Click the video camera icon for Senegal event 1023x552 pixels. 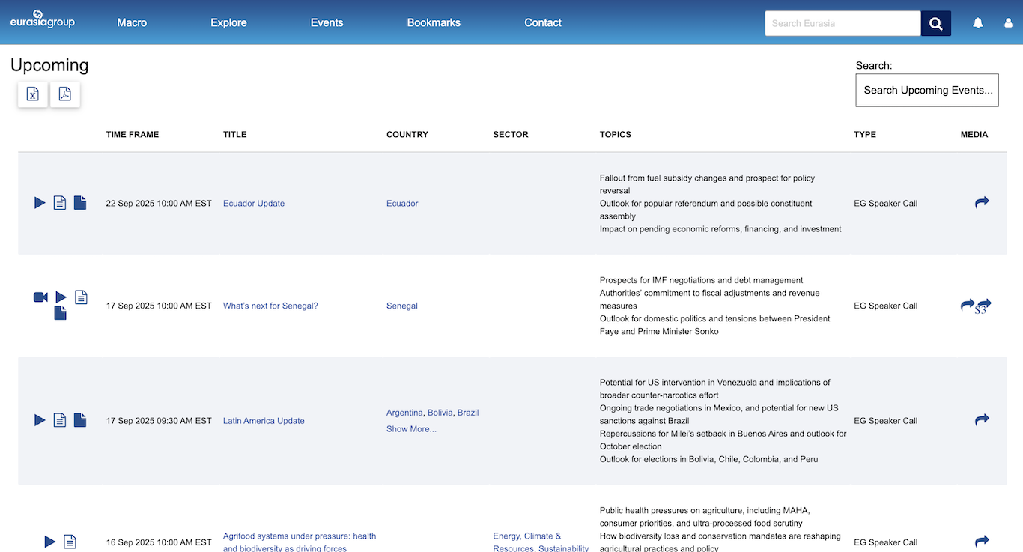click(40, 297)
